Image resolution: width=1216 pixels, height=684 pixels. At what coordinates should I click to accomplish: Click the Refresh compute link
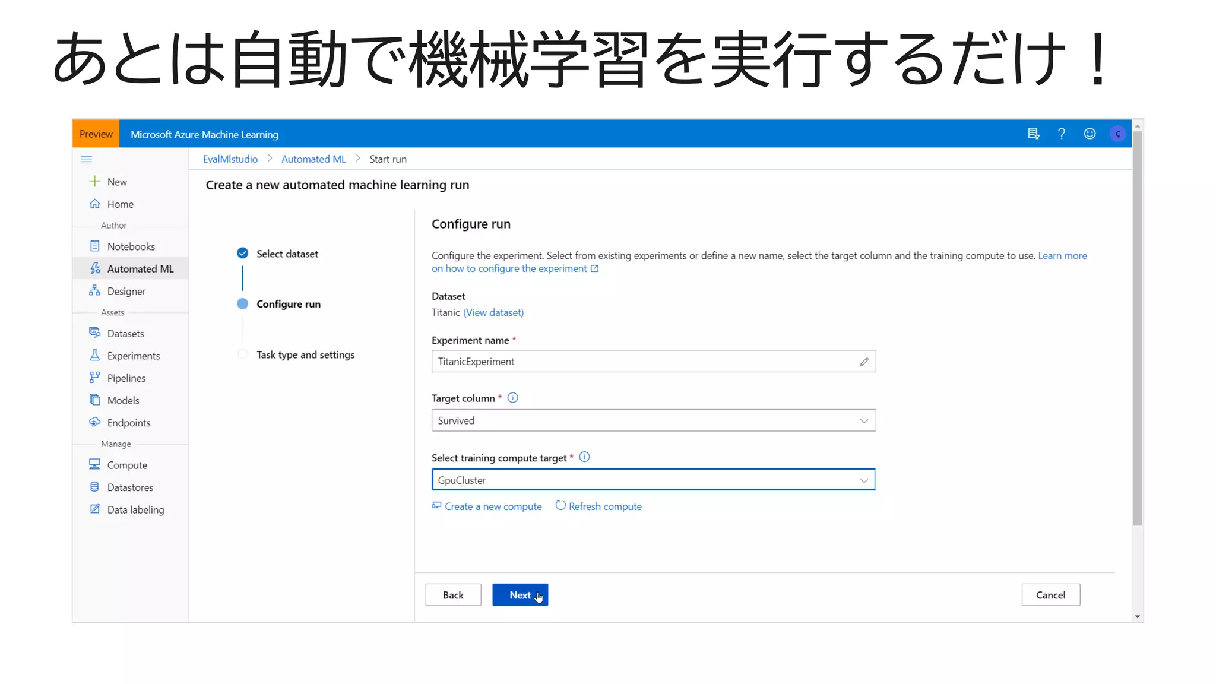[x=605, y=506]
